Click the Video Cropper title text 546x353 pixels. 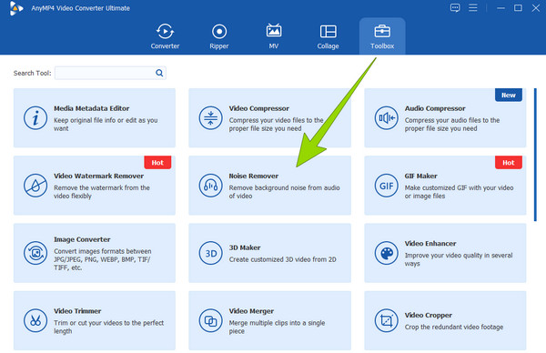point(429,316)
